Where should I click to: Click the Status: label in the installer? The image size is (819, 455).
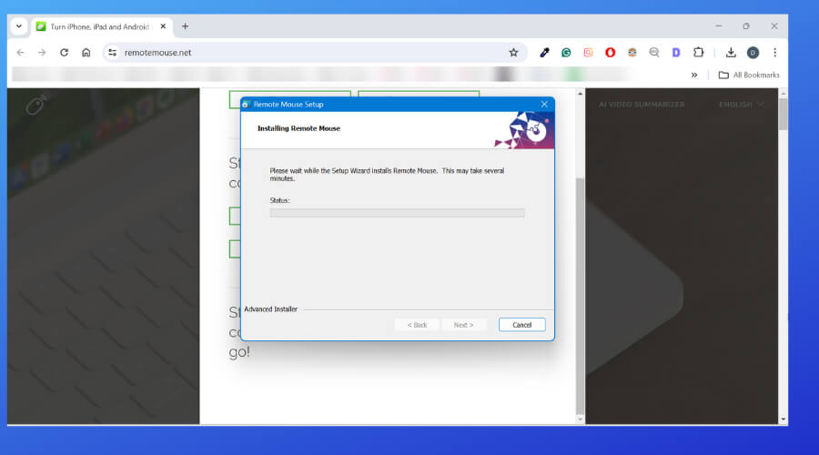(279, 200)
